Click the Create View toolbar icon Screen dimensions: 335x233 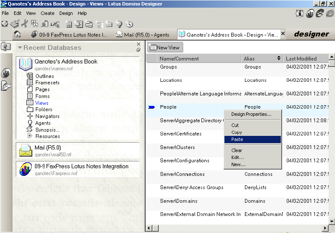(99, 24)
